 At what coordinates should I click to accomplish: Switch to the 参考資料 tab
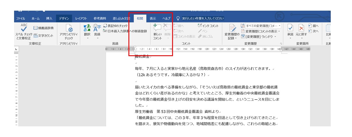tap(100, 18)
